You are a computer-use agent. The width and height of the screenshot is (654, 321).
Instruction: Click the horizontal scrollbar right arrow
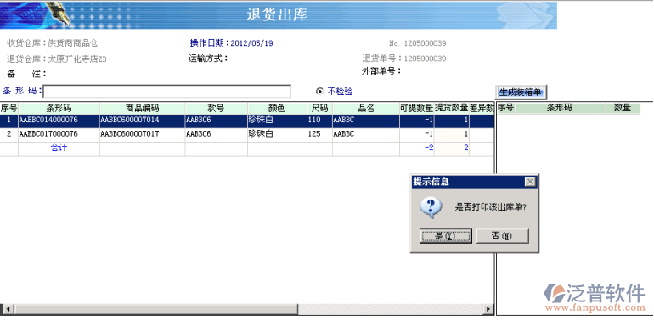tap(488, 309)
